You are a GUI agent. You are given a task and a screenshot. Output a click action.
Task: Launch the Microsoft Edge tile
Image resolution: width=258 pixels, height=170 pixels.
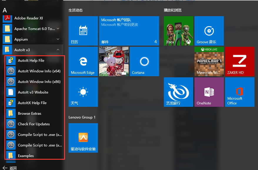pos(83,61)
